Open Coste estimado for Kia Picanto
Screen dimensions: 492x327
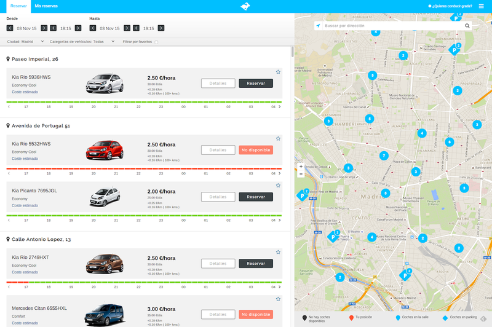point(25,205)
